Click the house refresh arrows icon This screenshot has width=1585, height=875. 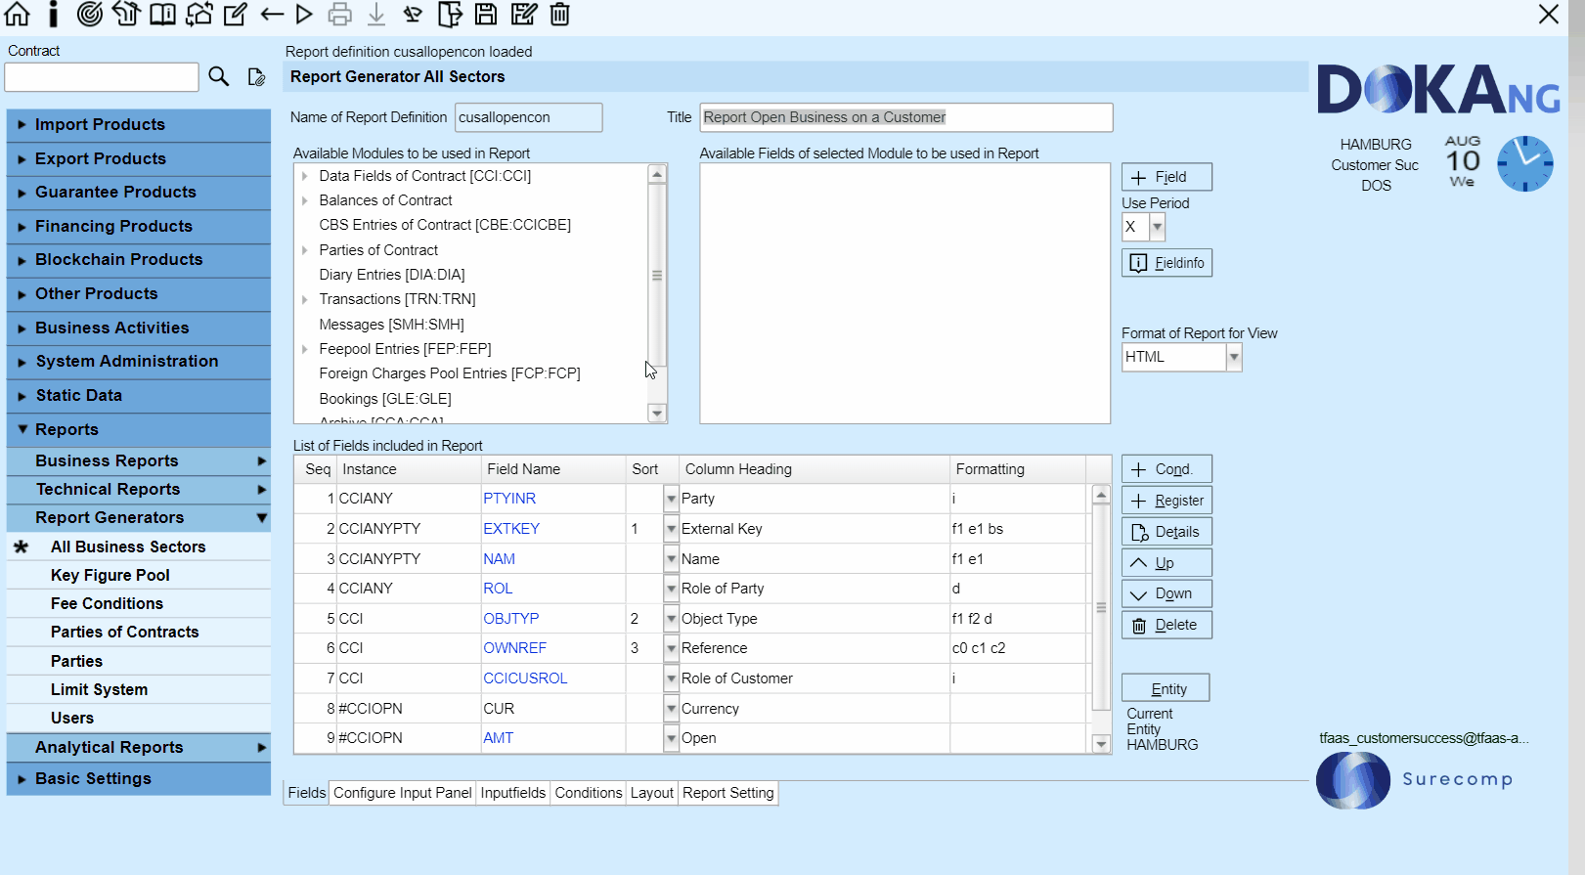(199, 14)
